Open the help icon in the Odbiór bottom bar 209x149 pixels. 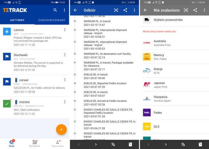pos(130,144)
